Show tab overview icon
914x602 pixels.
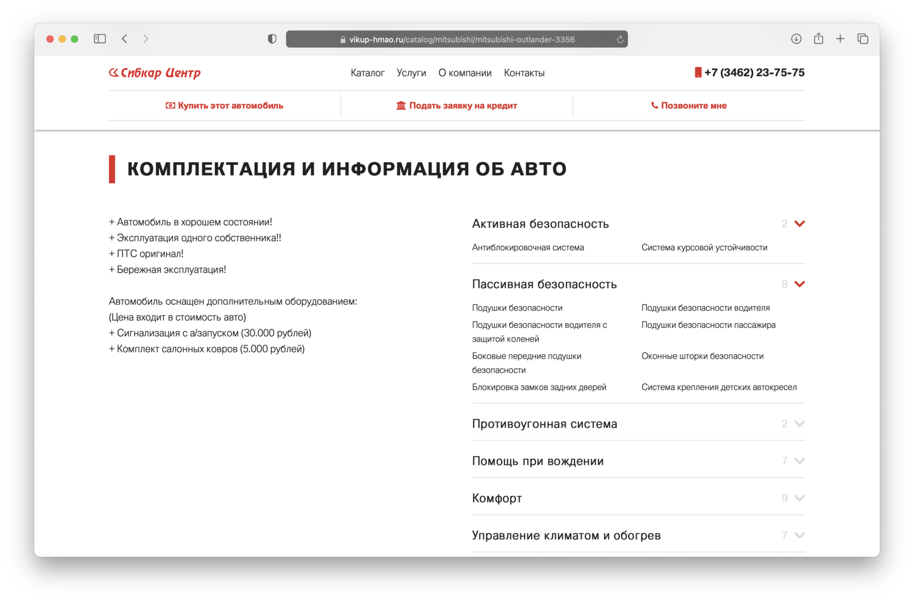(862, 39)
